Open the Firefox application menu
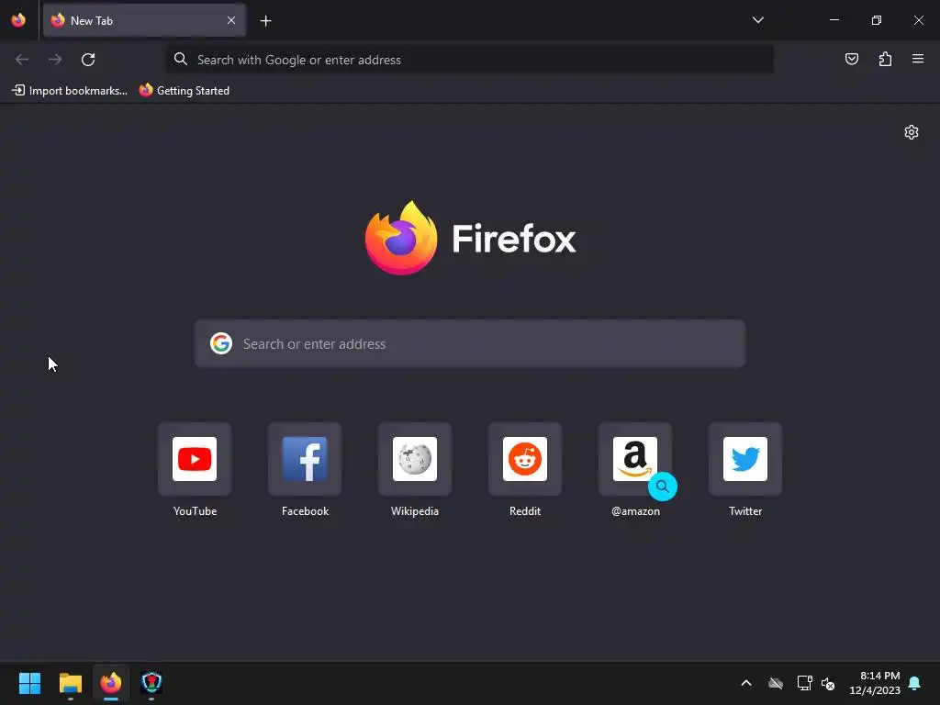Image resolution: width=940 pixels, height=705 pixels. pyautogui.click(x=918, y=59)
